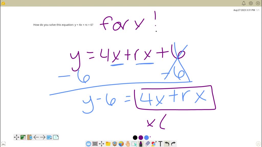
Task: Select the purple pen color
Action: 141,138
